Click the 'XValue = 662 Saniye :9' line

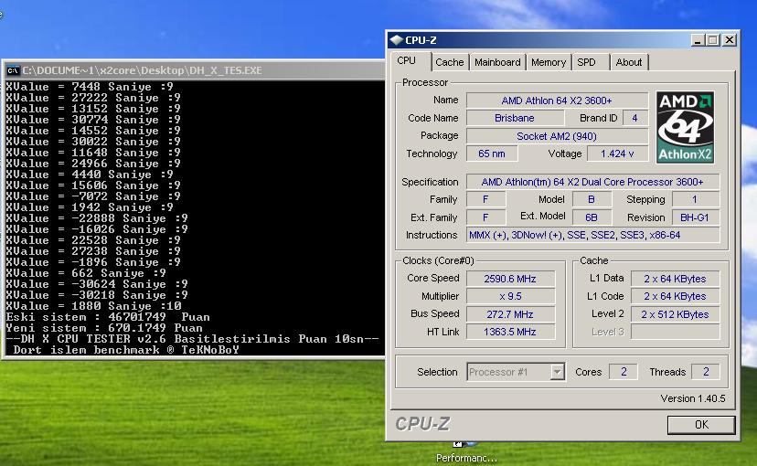point(85,273)
